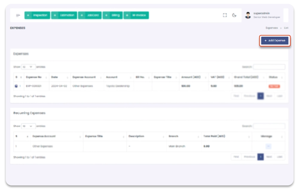Open the JobCard quick-add shortcut
Image resolution: width=299 pixels, height=189 pixels.
(90, 15)
